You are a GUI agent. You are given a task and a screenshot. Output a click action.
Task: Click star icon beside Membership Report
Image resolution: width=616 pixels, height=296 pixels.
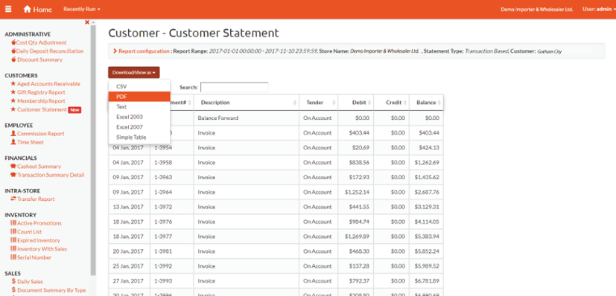point(13,100)
